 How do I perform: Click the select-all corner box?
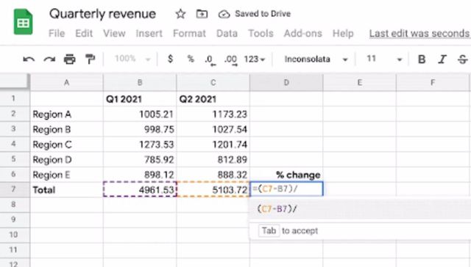point(15,81)
